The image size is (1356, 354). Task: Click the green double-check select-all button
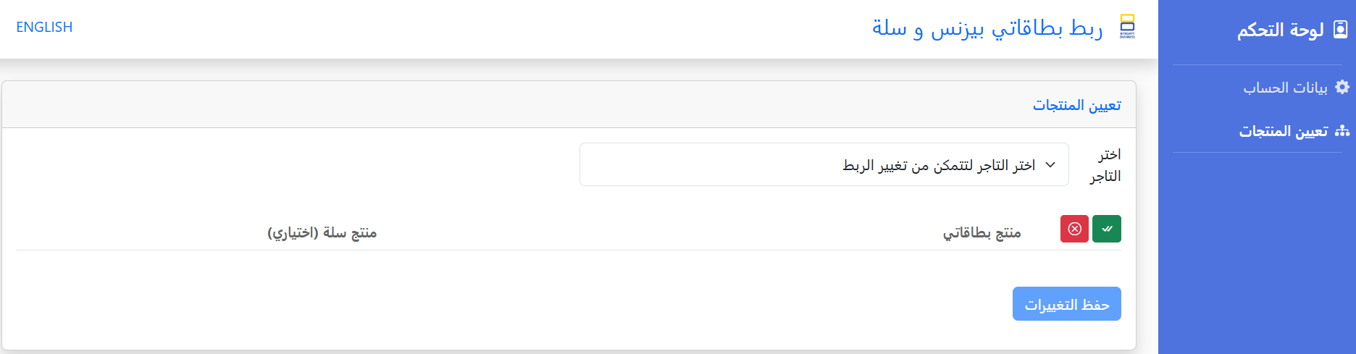click(x=1106, y=229)
